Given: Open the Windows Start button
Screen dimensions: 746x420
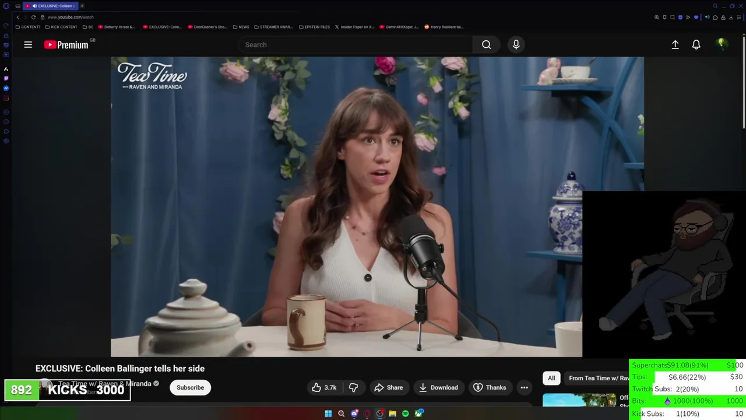Looking at the screenshot, I should click(x=328, y=414).
